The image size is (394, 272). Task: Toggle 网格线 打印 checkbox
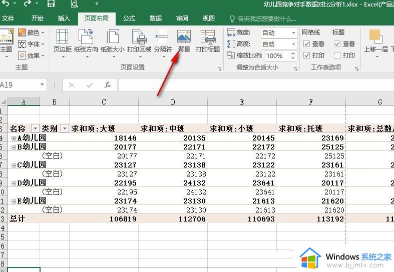tap(306, 55)
